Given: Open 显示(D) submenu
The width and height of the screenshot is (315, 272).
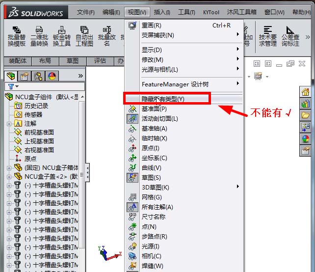Looking at the screenshot, I should [183, 50].
